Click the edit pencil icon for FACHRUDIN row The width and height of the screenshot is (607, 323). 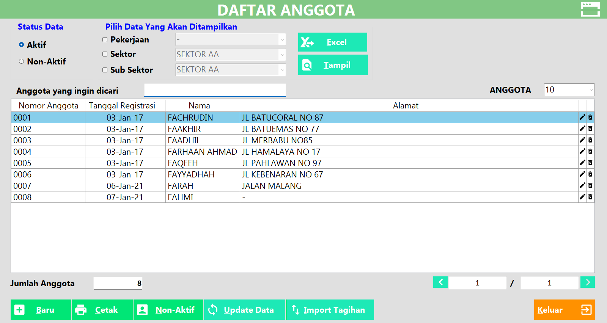(582, 118)
